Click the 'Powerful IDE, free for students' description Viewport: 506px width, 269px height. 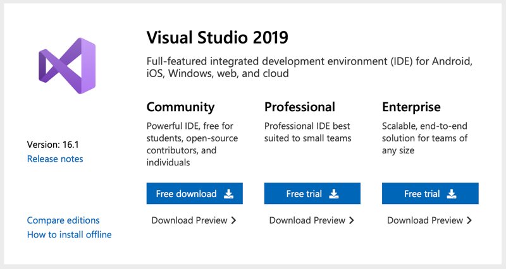tap(192, 144)
